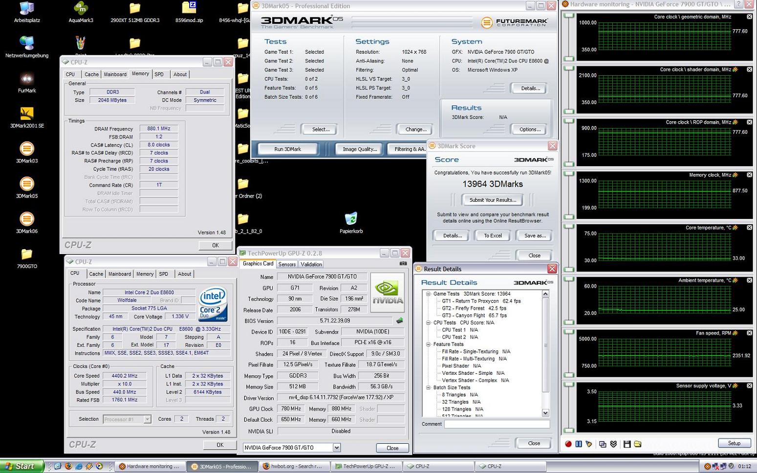Click the Result Details scrollbar up arrow
Viewport: 757px width, 473px height.
pyautogui.click(x=545, y=294)
